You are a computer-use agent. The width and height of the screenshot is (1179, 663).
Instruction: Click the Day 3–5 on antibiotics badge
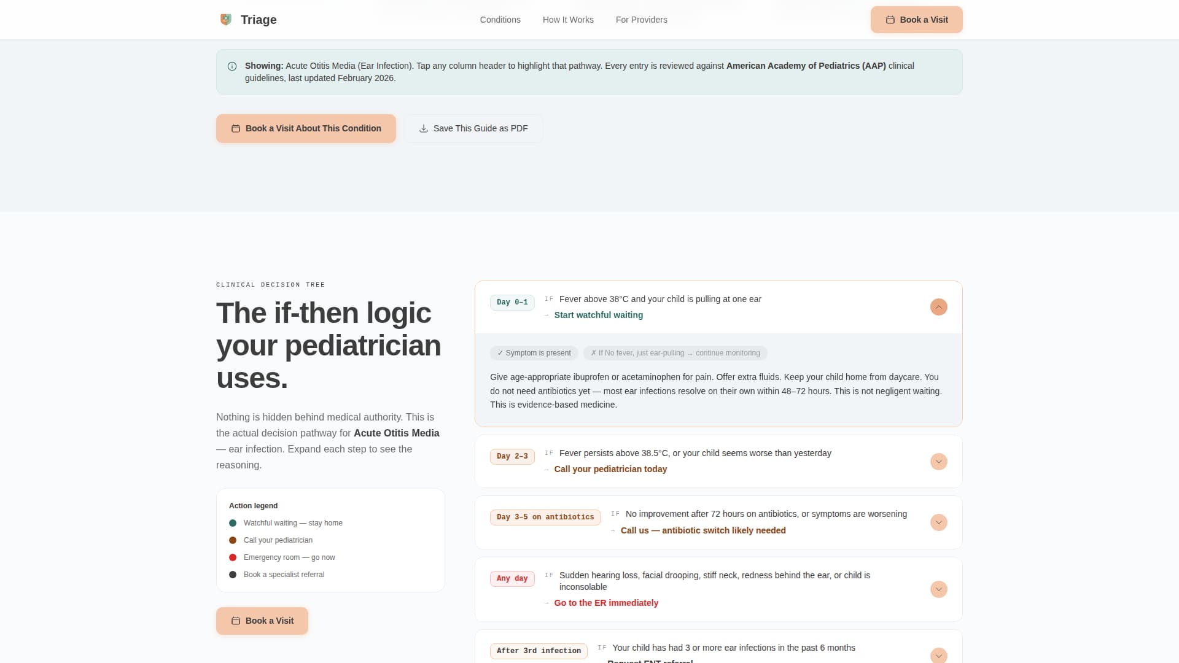(545, 517)
